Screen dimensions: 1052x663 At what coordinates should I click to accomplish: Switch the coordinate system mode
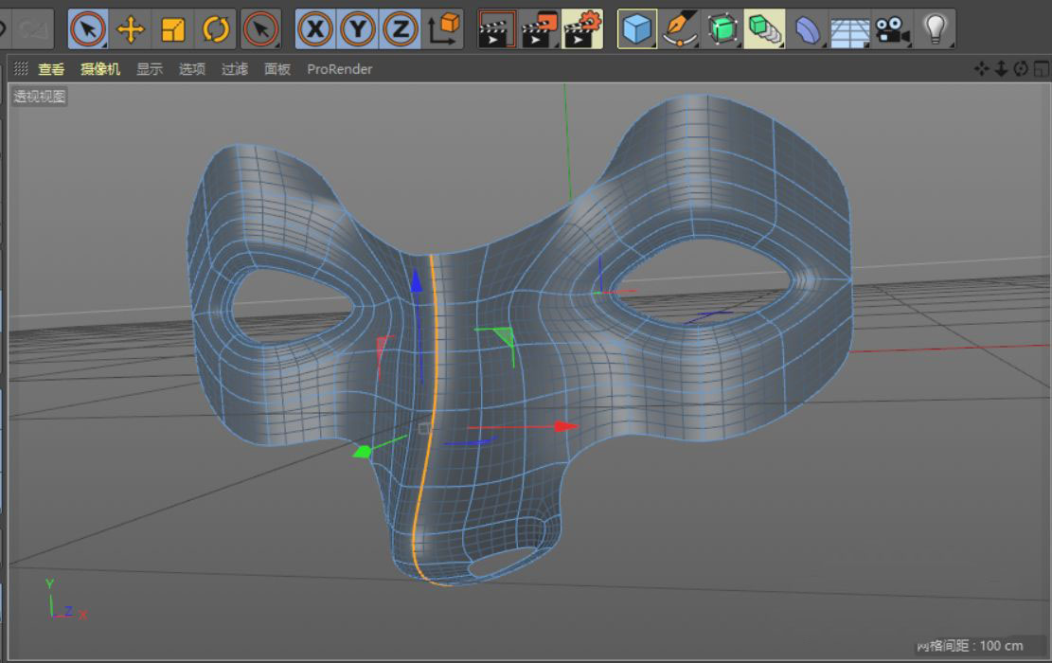[x=443, y=30]
